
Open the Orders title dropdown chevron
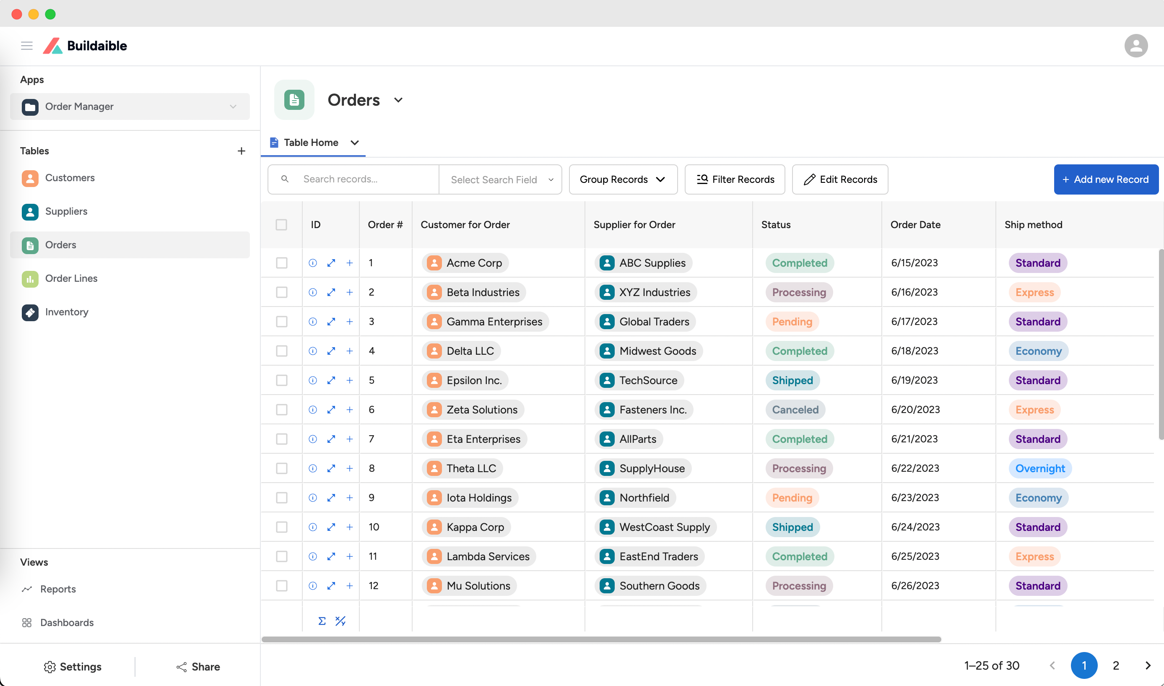coord(398,100)
